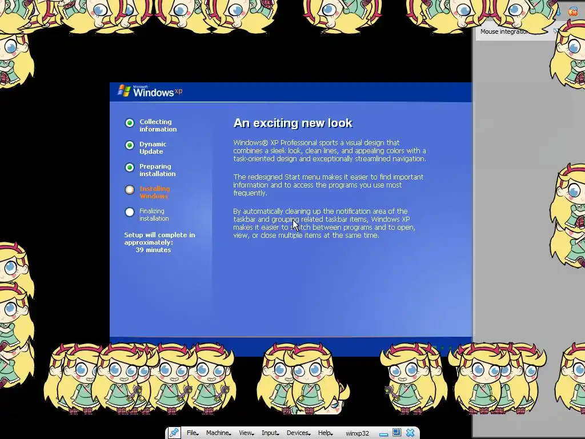Minimize the VM window from mini toolbar

tap(383, 434)
